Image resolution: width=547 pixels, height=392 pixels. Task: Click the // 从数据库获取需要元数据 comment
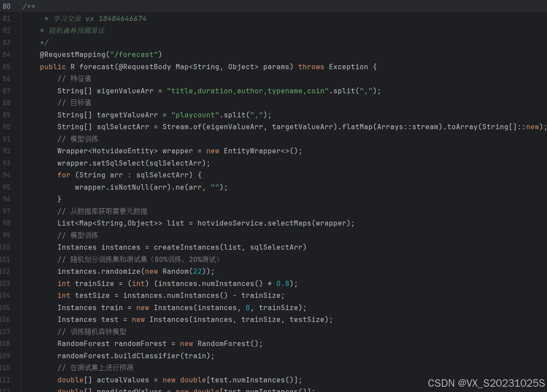[102, 211]
